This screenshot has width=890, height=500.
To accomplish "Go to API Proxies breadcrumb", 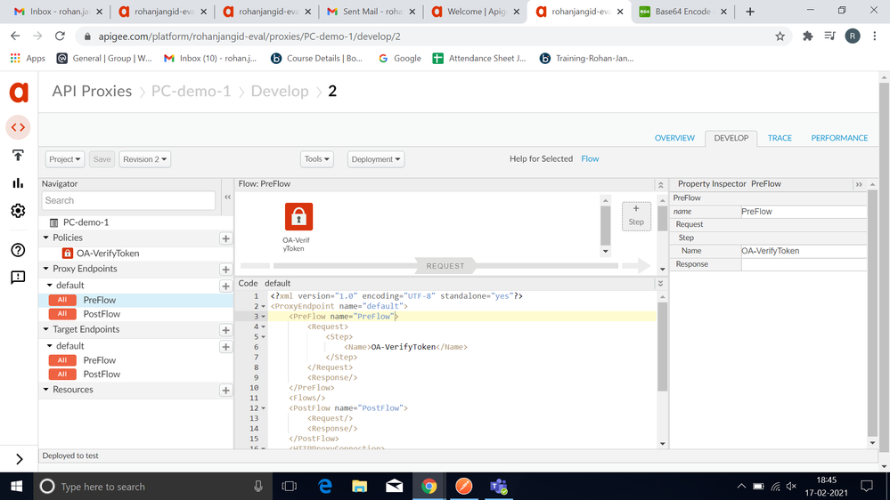I will (92, 92).
